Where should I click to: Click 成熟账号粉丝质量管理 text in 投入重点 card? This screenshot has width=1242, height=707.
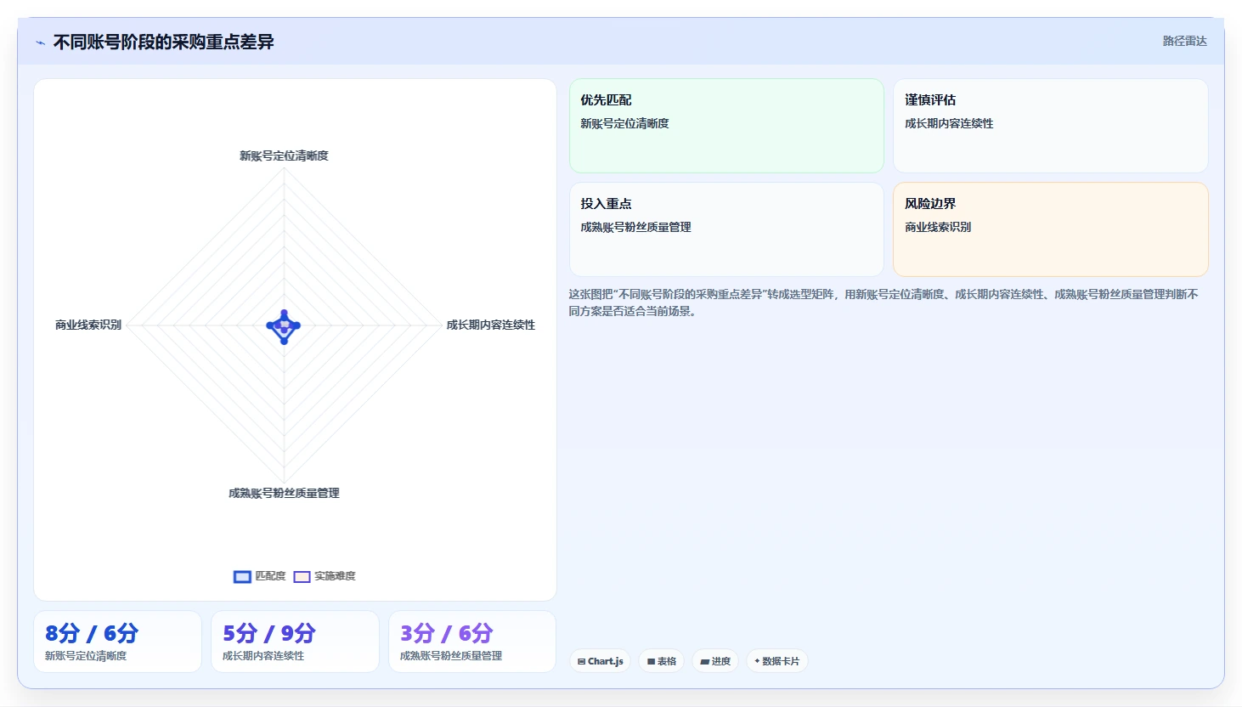tap(635, 227)
